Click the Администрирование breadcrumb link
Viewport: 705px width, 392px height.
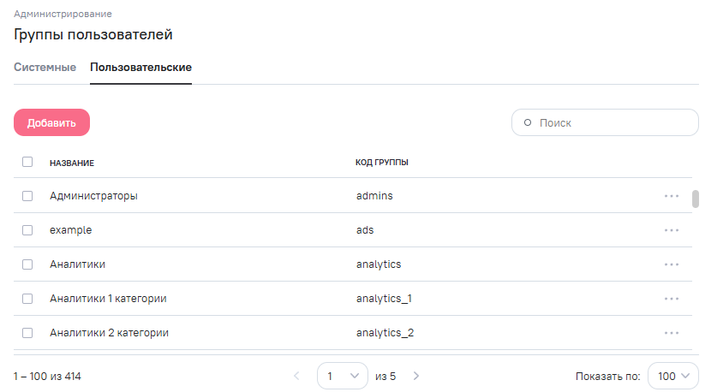click(63, 15)
